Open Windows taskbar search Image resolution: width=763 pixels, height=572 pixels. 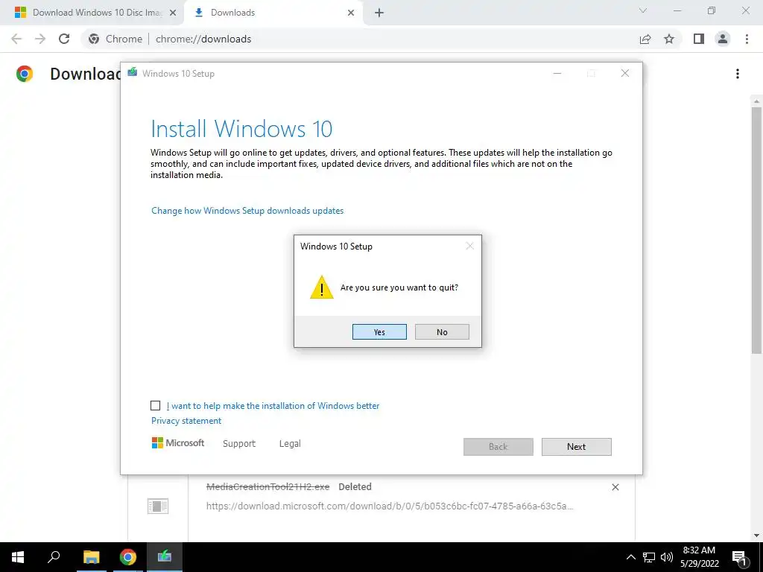[54, 557]
